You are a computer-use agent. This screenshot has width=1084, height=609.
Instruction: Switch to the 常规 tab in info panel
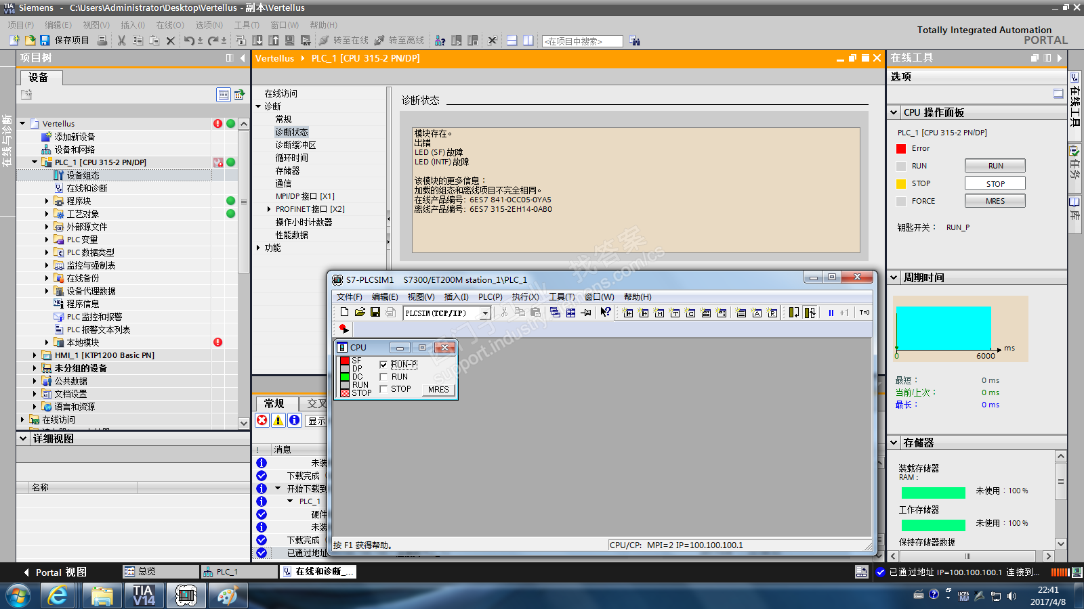click(x=274, y=403)
